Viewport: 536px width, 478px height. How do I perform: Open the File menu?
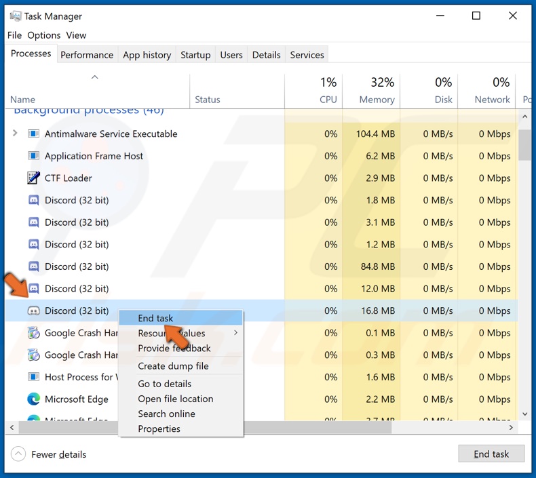[x=14, y=35]
